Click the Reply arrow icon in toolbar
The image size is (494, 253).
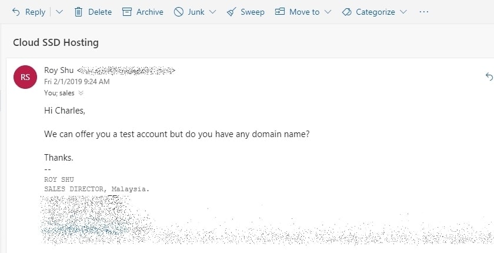tap(16, 12)
